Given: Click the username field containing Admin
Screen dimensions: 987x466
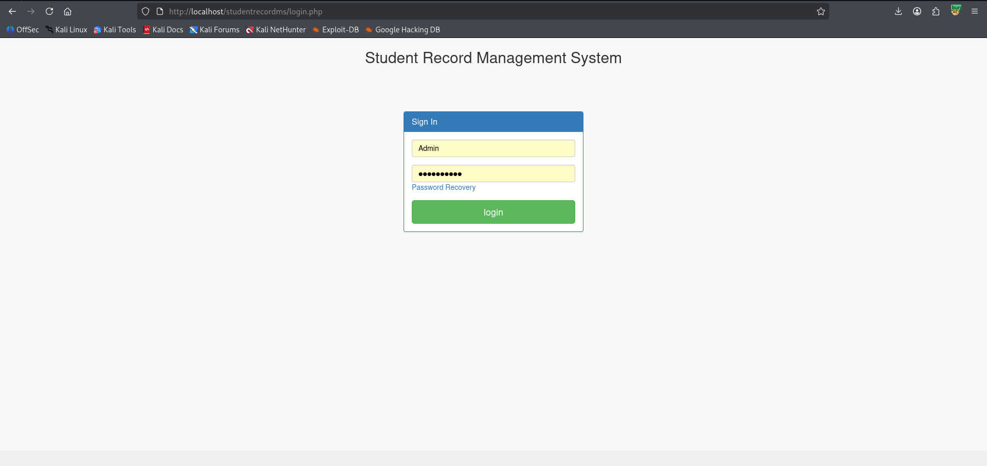Looking at the screenshot, I should pos(493,148).
